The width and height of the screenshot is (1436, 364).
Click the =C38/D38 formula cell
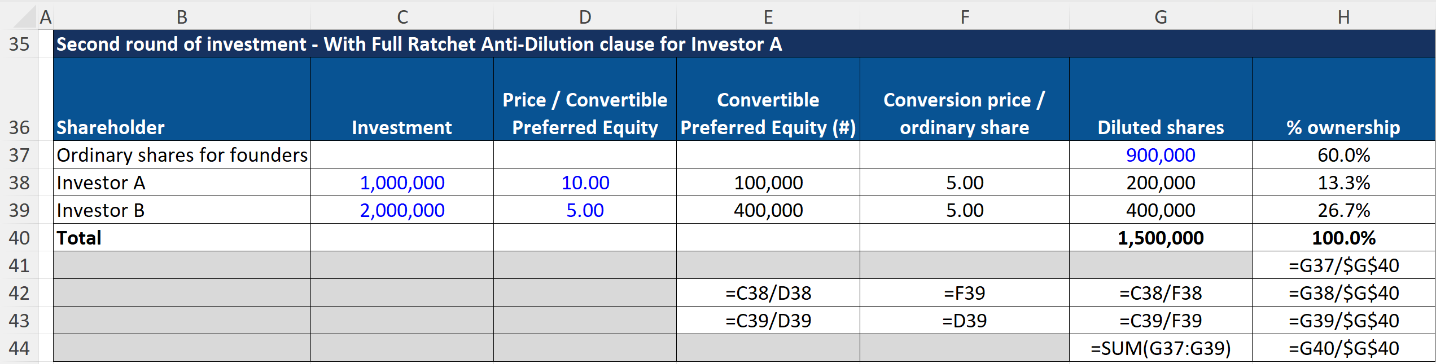(x=768, y=293)
